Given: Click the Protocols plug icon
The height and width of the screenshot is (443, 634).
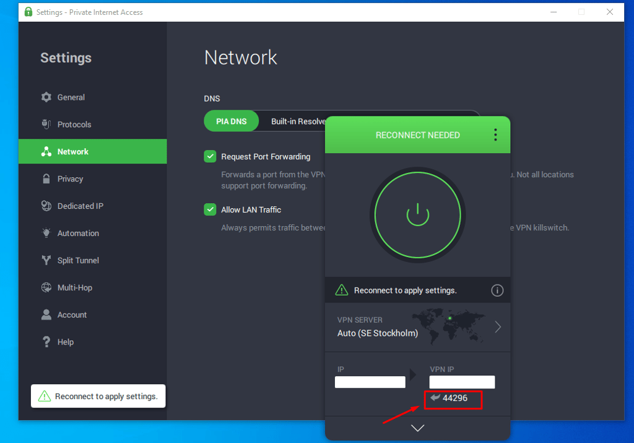Looking at the screenshot, I should 46,124.
